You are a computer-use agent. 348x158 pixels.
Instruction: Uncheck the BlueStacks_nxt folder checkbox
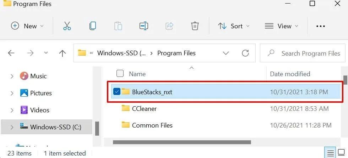[116, 92]
